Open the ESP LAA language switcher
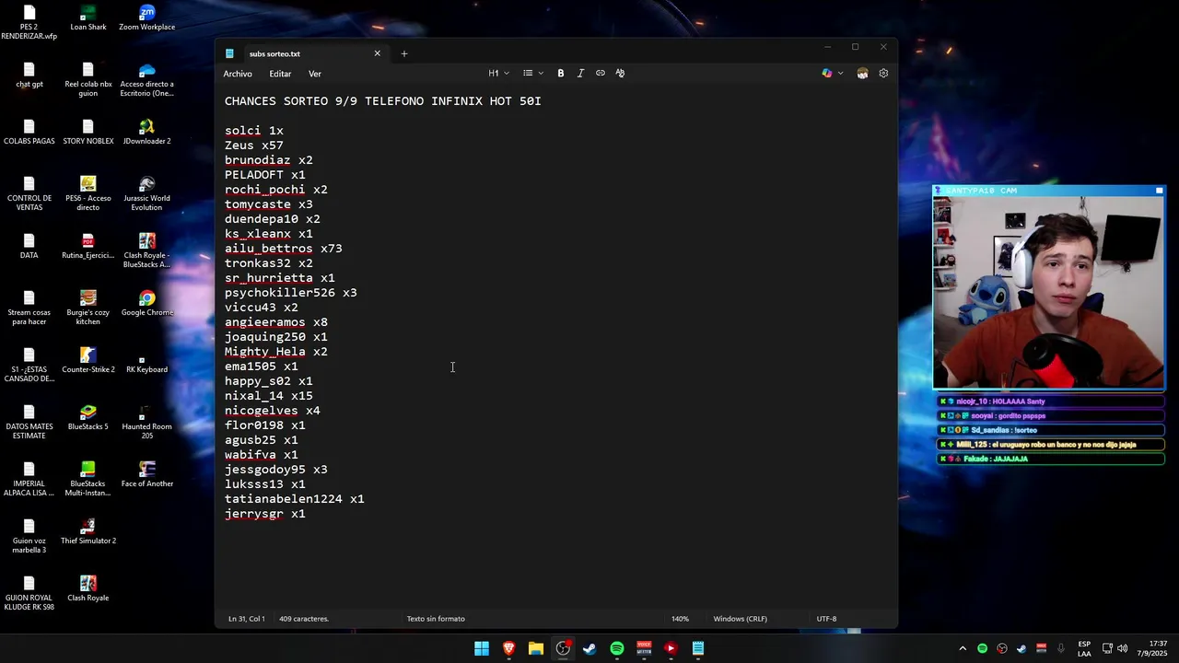Viewport: 1179px width, 663px height. 1084,648
